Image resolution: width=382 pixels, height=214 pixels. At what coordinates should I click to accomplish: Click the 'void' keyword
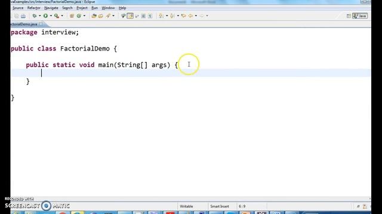pos(87,65)
